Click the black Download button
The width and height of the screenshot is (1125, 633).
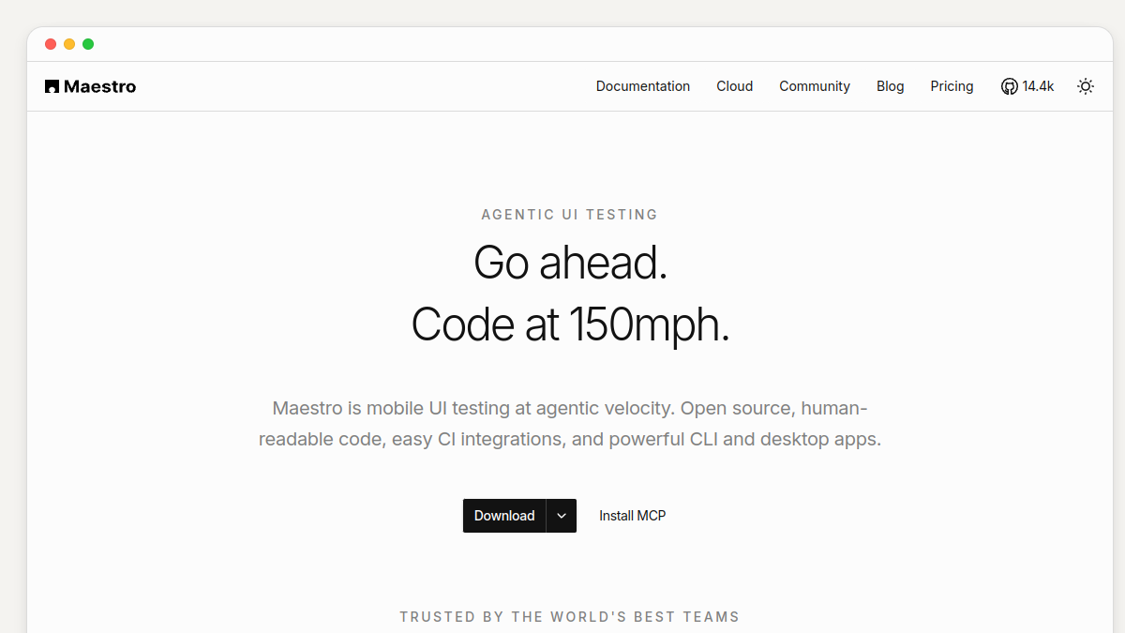pyautogui.click(x=504, y=516)
